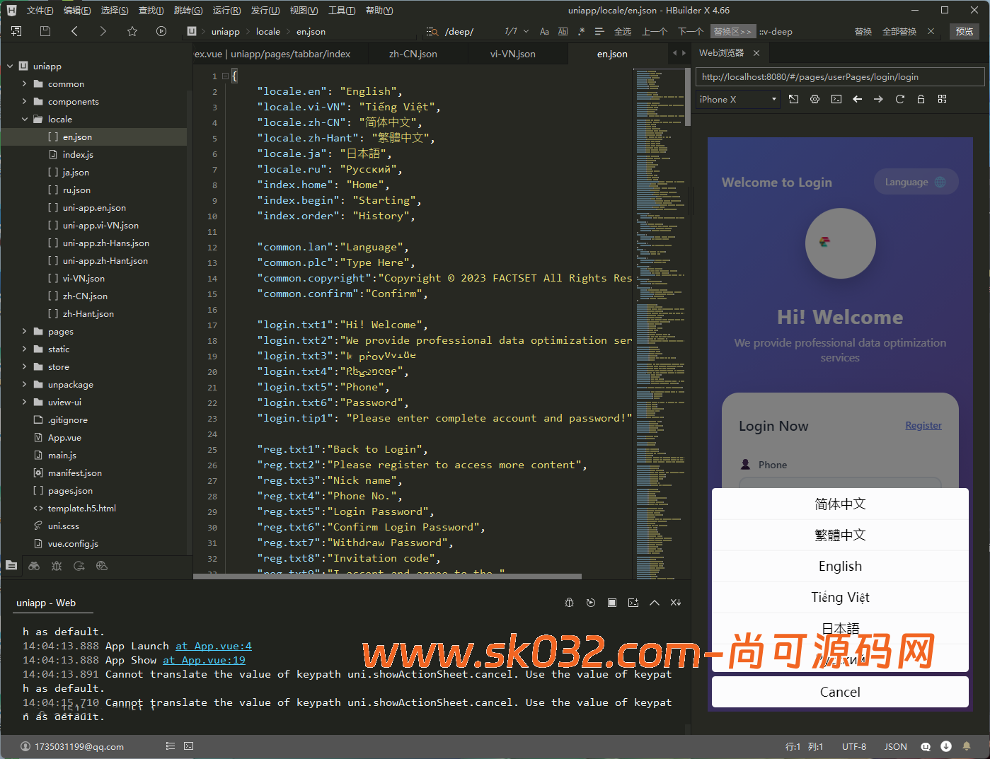Click the run play icon in toolbar
Image resolution: width=990 pixels, height=759 pixels.
[x=161, y=31]
